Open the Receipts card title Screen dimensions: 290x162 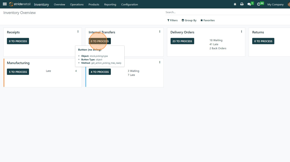pos(13,32)
